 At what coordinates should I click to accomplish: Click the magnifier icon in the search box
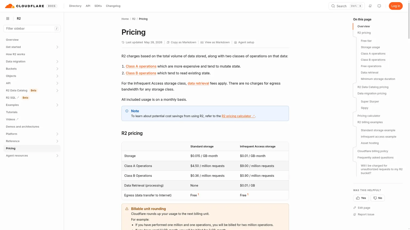[x=333, y=6]
